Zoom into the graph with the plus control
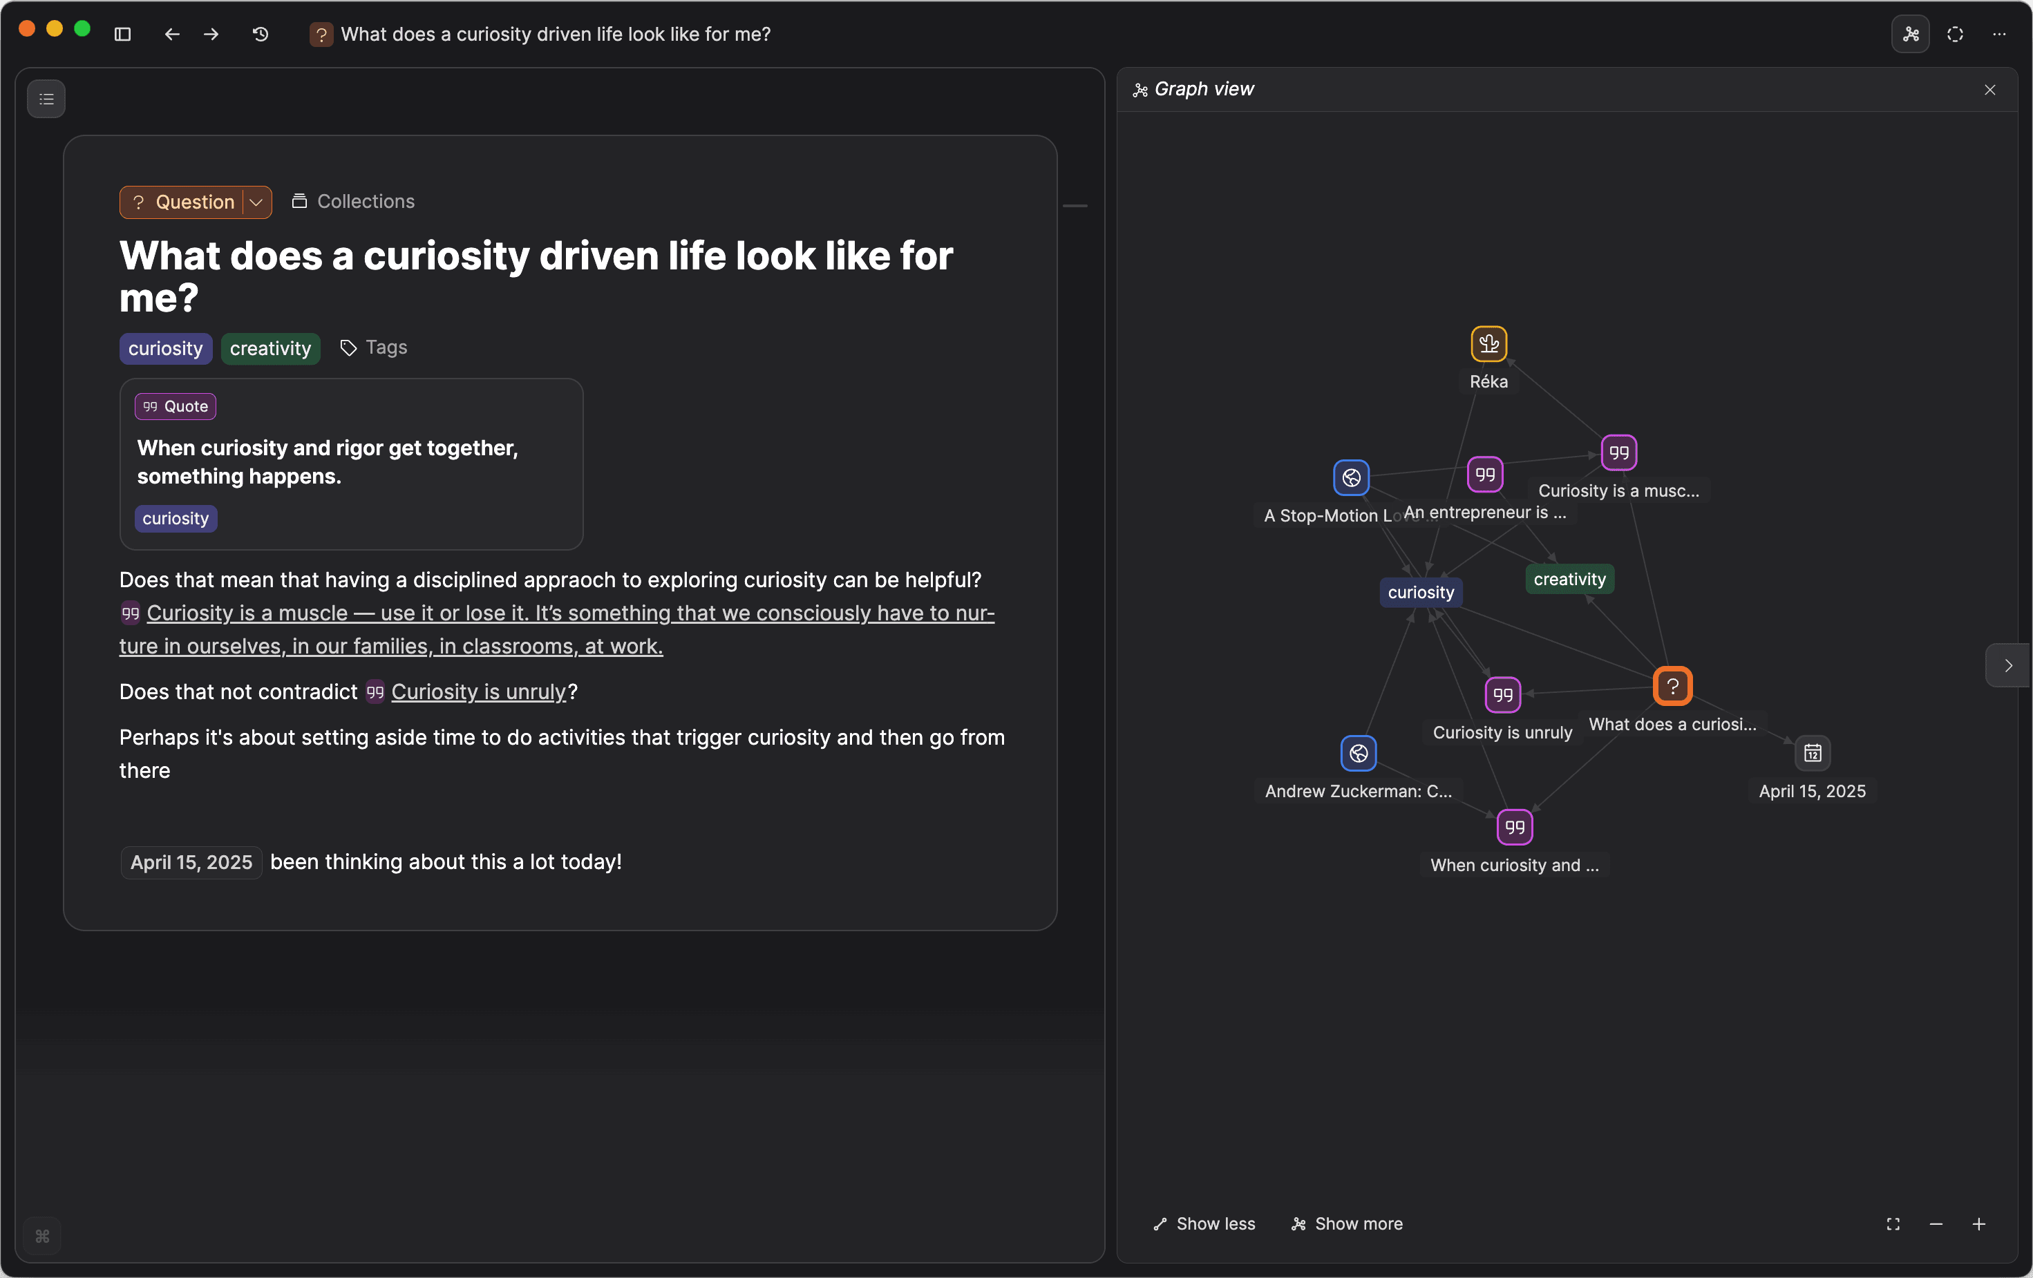The height and width of the screenshot is (1278, 2033). point(1980,1224)
